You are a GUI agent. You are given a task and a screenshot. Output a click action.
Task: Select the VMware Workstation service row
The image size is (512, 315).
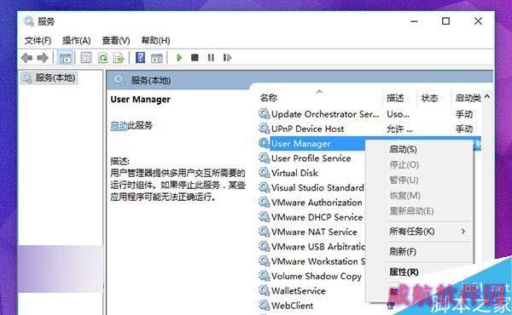(x=318, y=261)
